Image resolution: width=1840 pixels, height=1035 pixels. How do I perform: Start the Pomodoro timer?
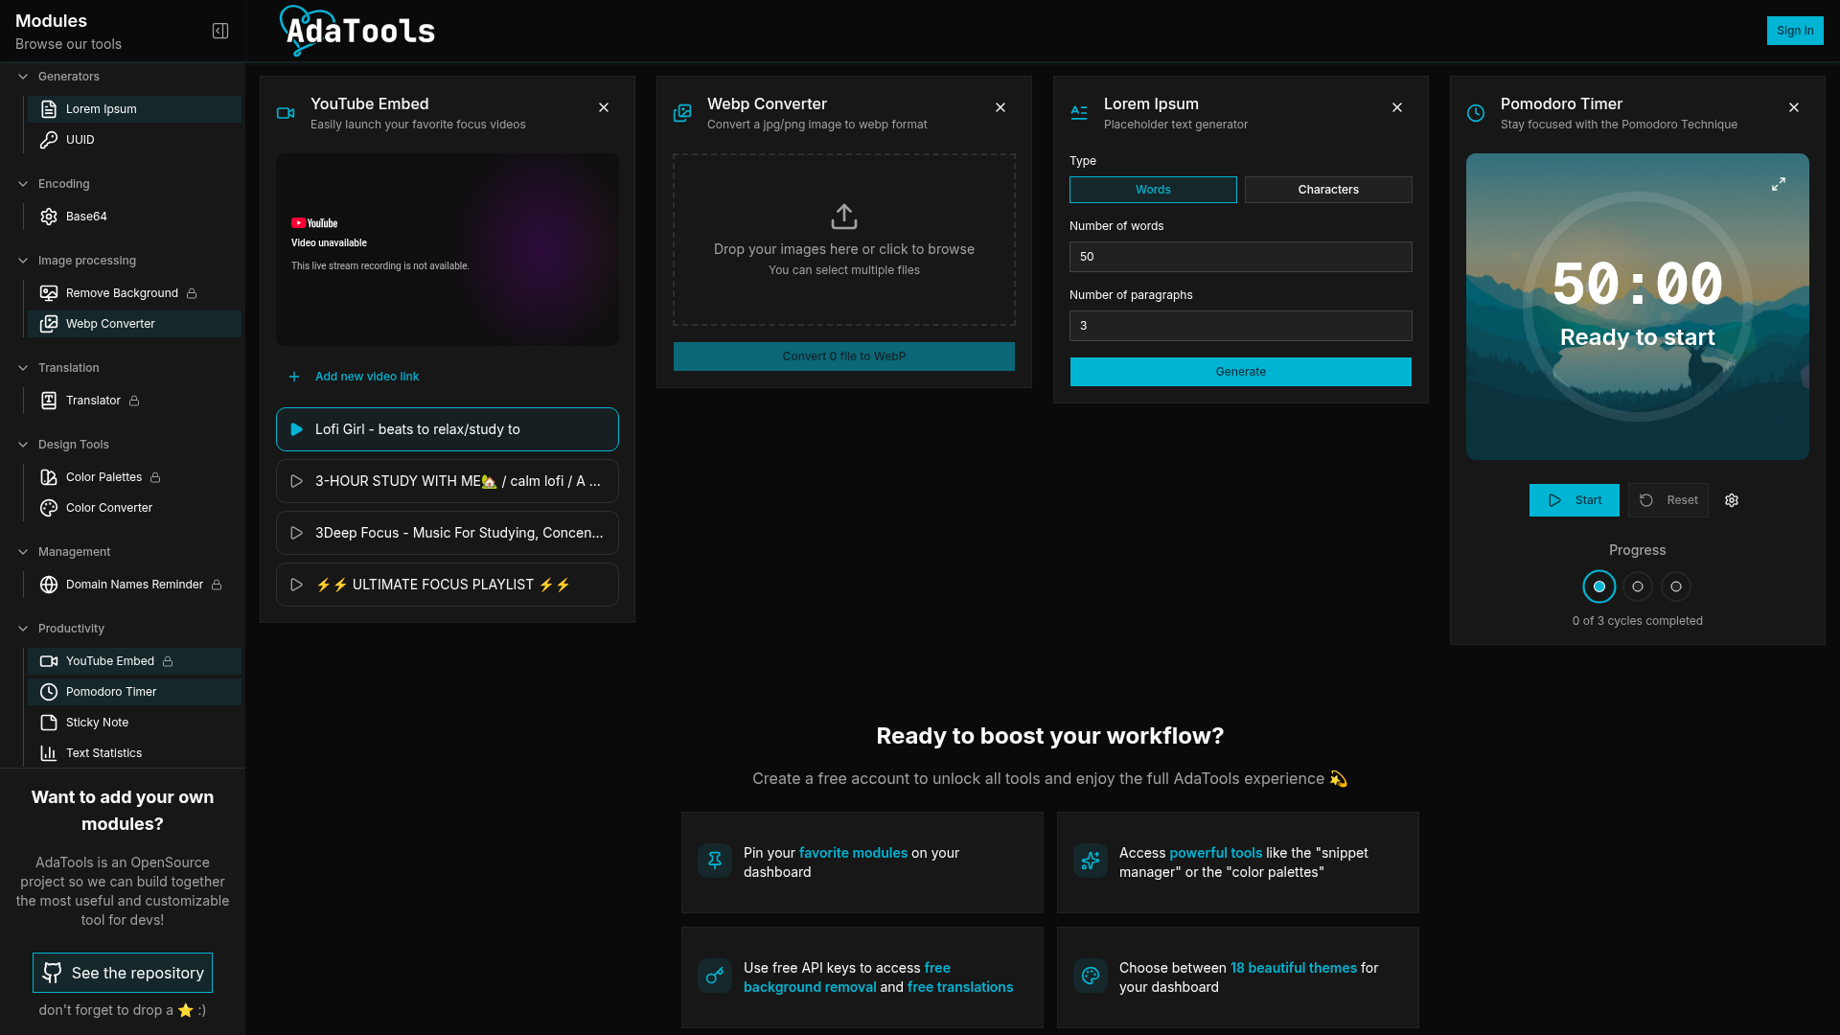click(x=1575, y=500)
